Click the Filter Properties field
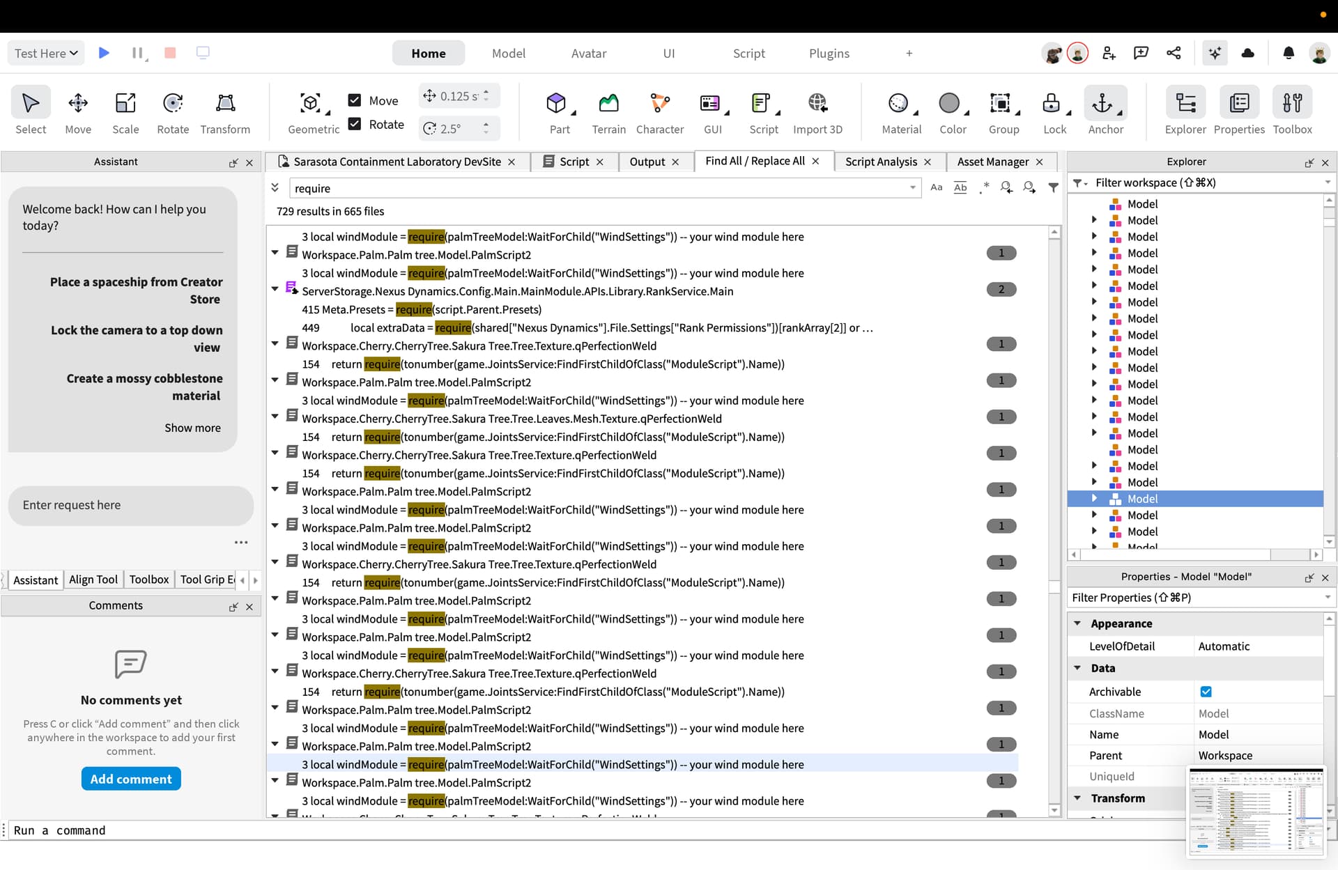The height and width of the screenshot is (870, 1338). [1201, 598]
